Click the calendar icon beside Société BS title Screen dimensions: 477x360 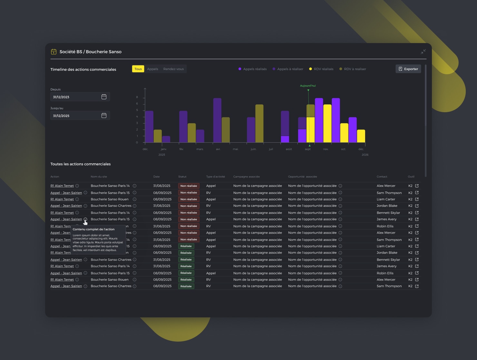click(54, 52)
